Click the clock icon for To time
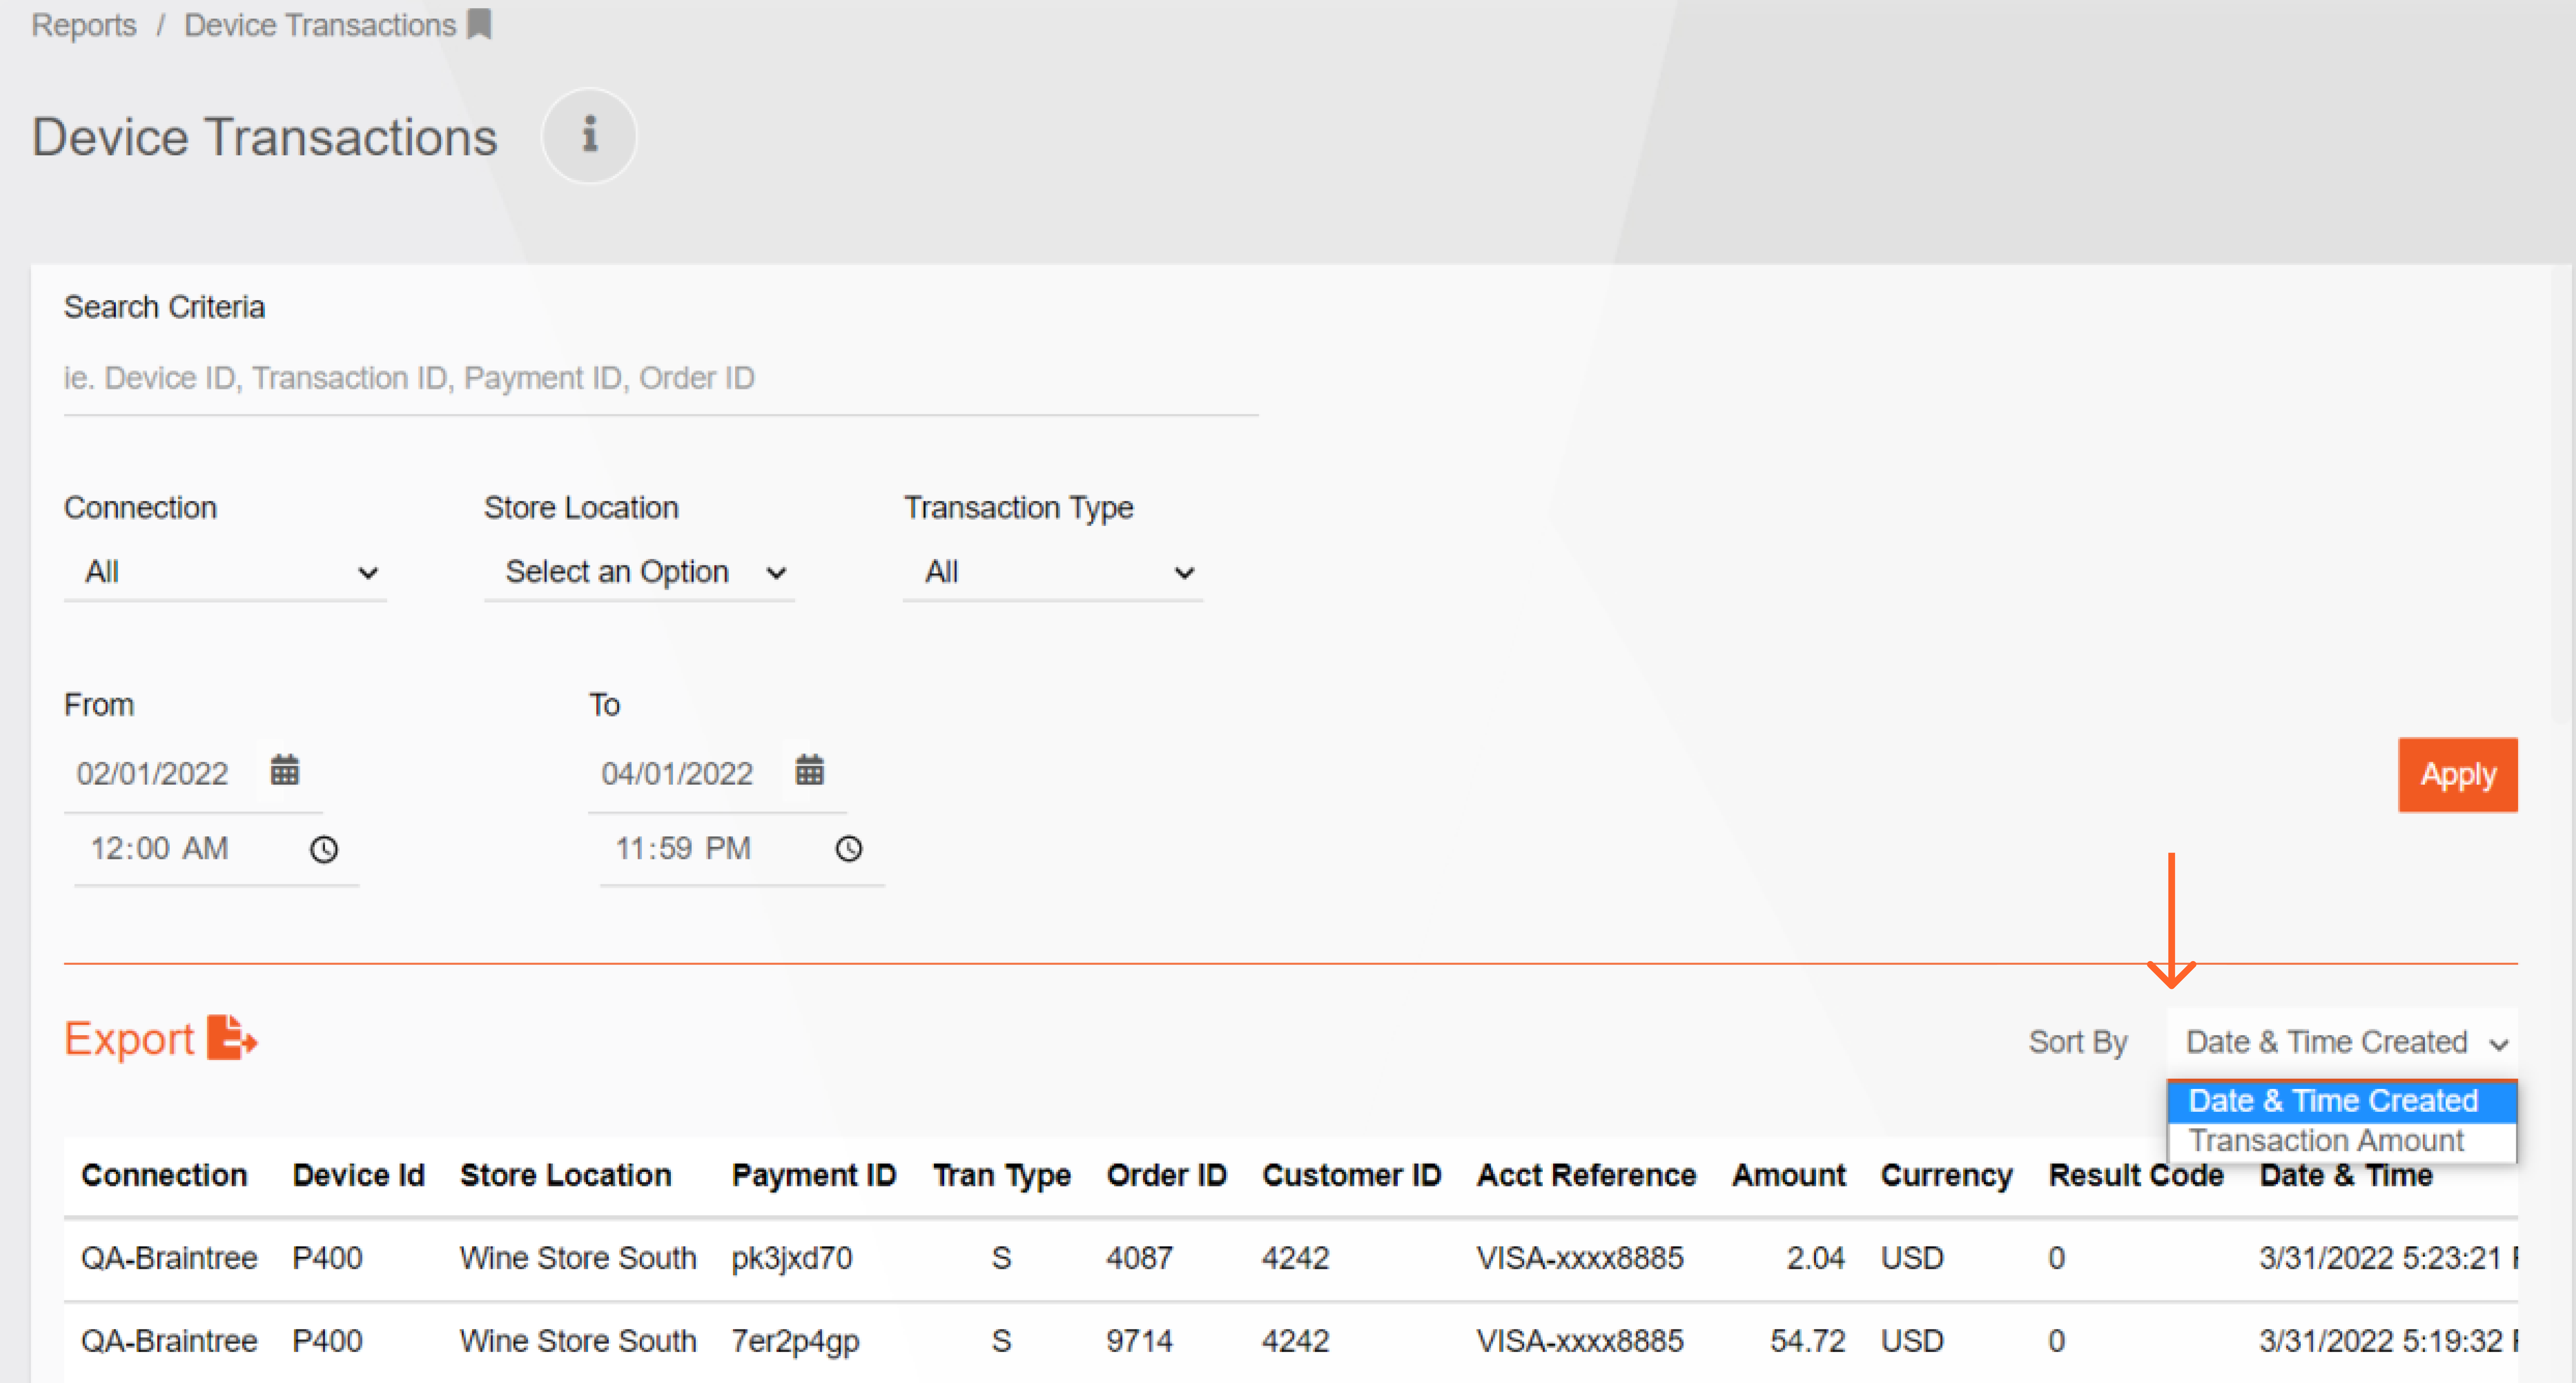Screen dimensions: 2576x1383 849,849
